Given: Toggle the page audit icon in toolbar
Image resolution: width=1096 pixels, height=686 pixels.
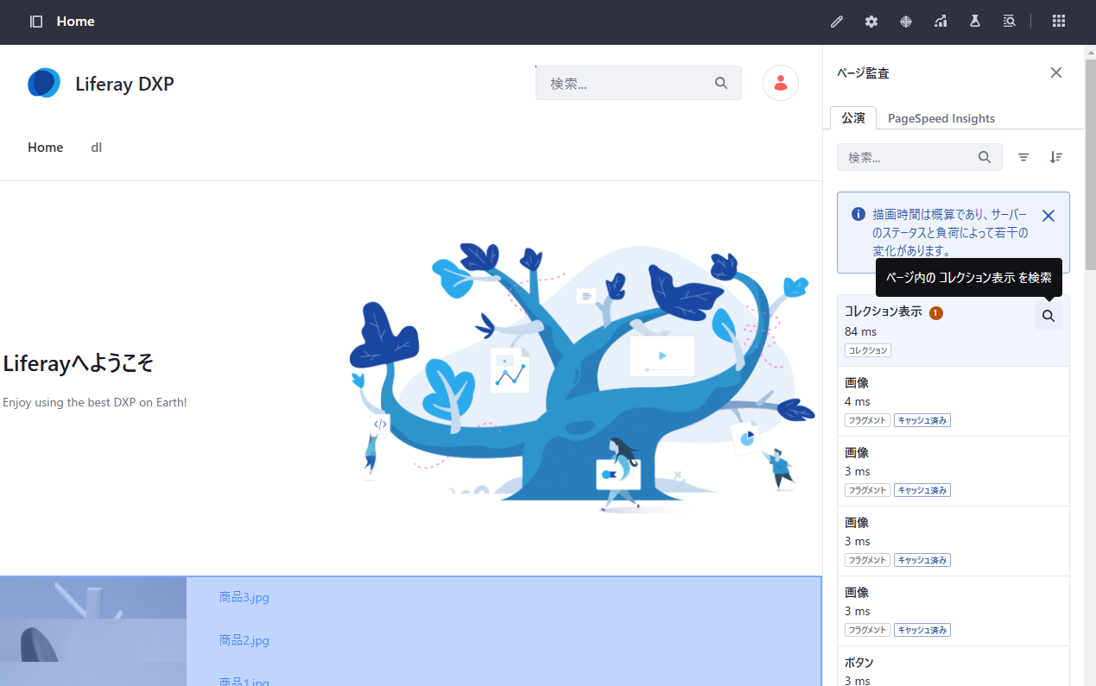Looking at the screenshot, I should pos(1010,22).
